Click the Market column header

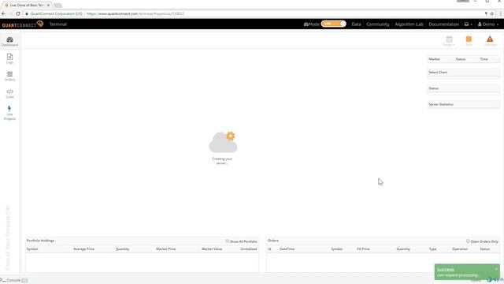(434, 59)
